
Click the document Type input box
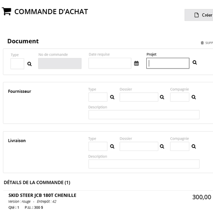click(x=18, y=64)
